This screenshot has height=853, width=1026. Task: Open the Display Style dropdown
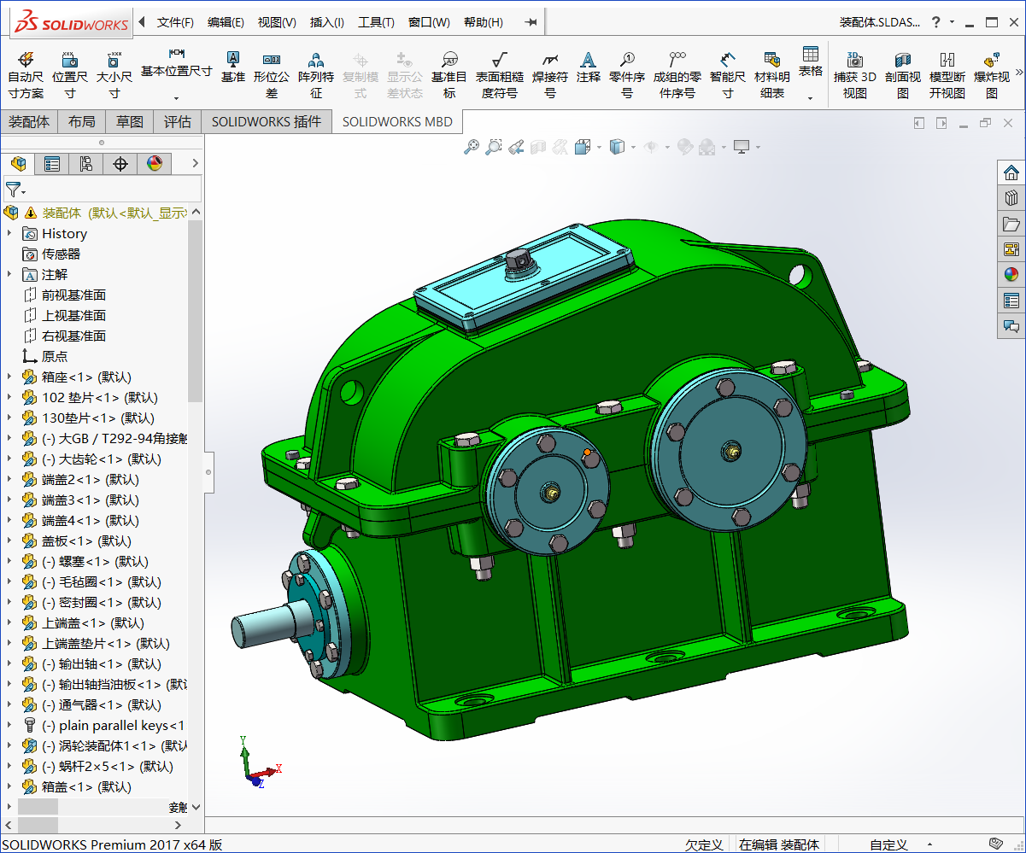click(633, 148)
